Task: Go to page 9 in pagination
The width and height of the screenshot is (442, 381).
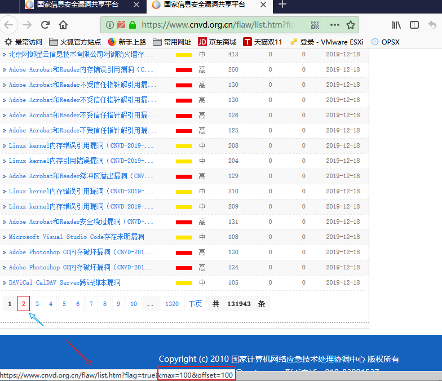Action: tap(118, 304)
